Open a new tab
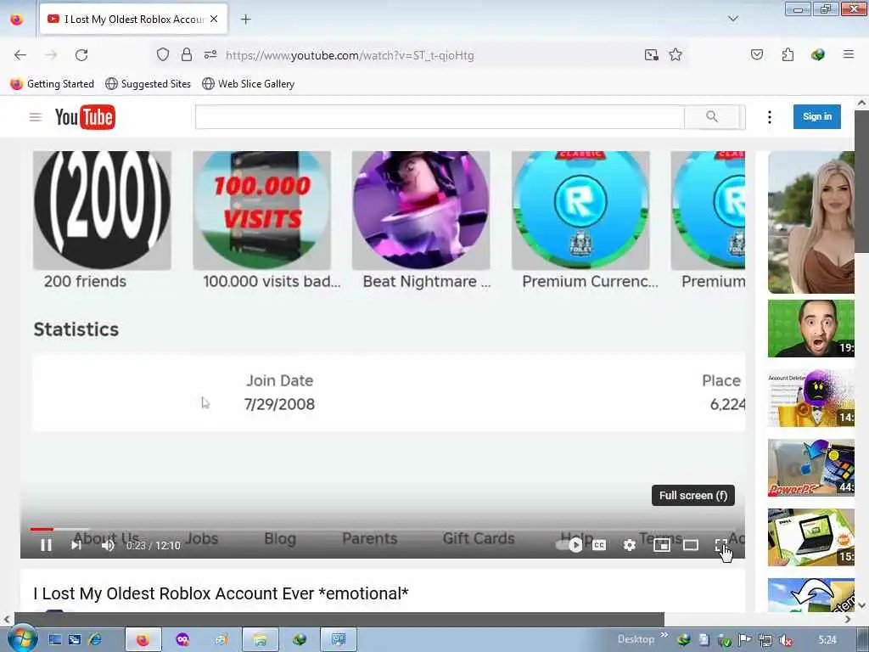Screen dimensions: 869x652 coord(245,20)
